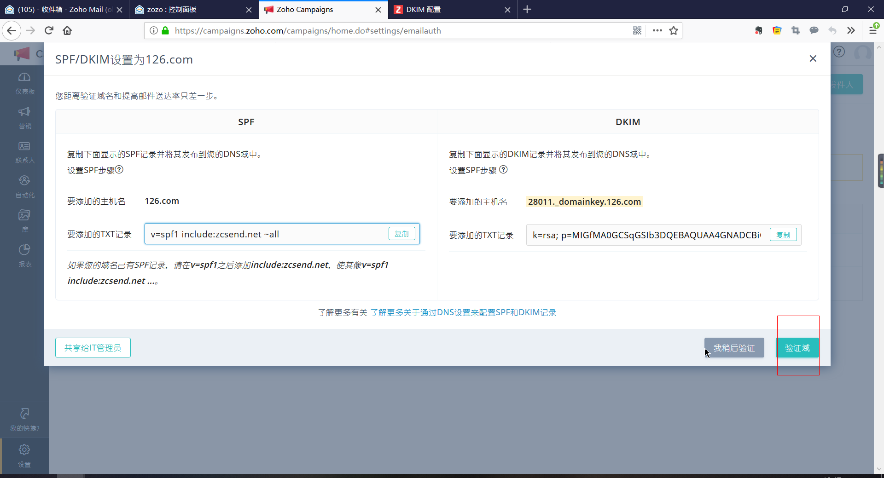Reload the current page
Image resolution: width=884 pixels, height=478 pixels.
tap(49, 31)
